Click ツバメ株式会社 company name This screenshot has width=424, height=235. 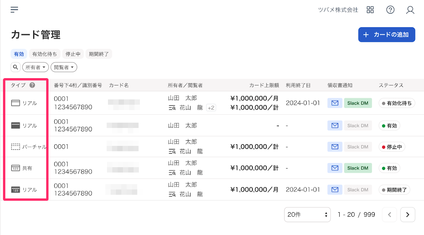pos(338,10)
